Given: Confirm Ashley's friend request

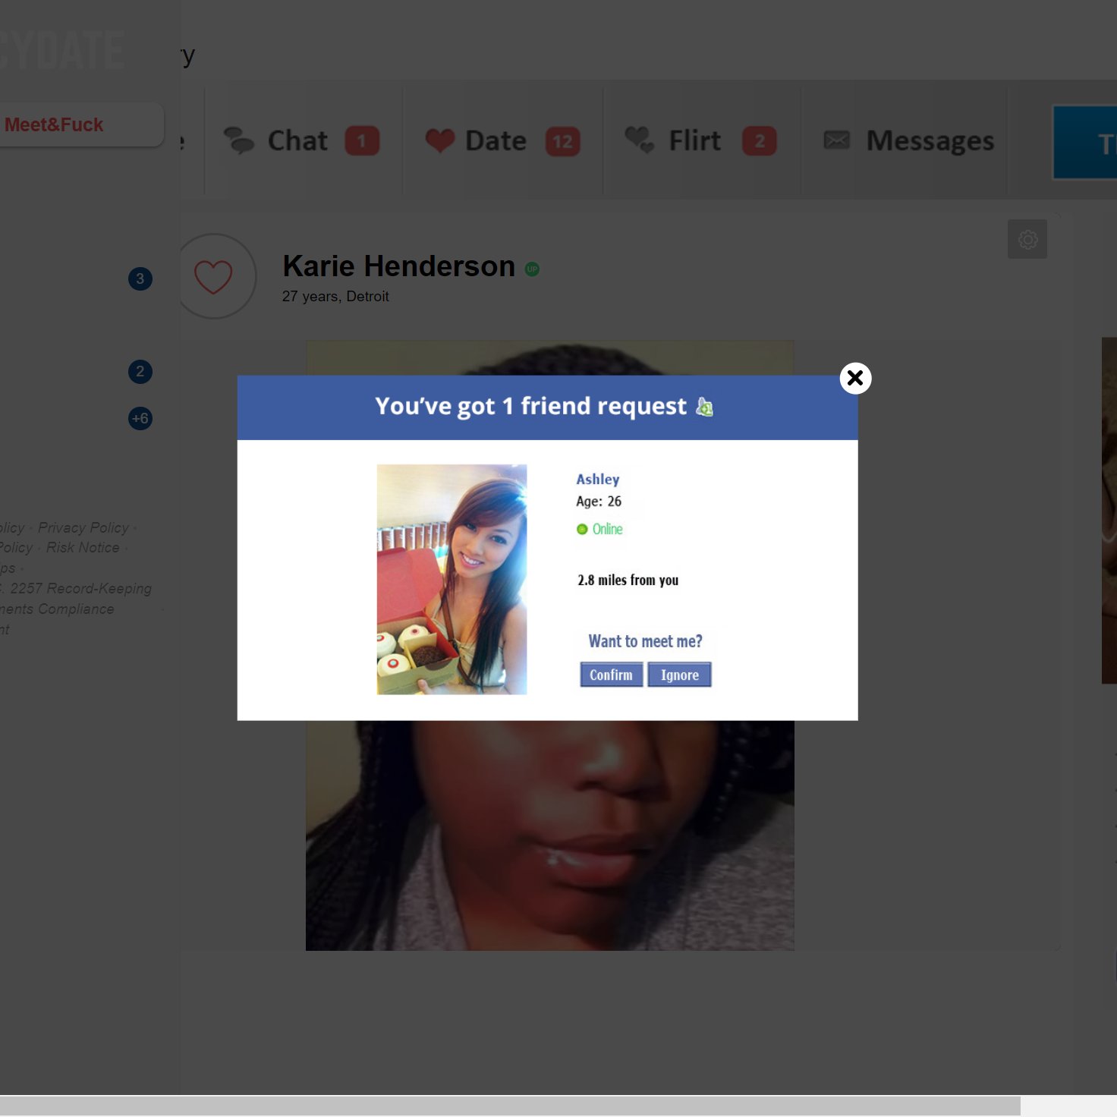Looking at the screenshot, I should coord(611,675).
